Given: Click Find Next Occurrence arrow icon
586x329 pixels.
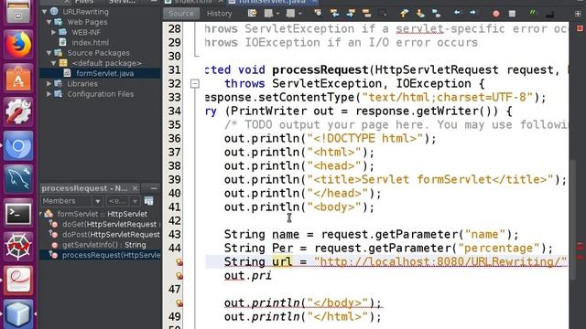Looking at the screenshot, I should [x=351, y=14].
